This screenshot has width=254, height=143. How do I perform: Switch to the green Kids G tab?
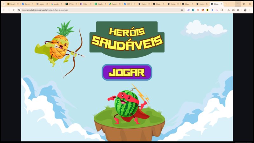pos(100,4)
